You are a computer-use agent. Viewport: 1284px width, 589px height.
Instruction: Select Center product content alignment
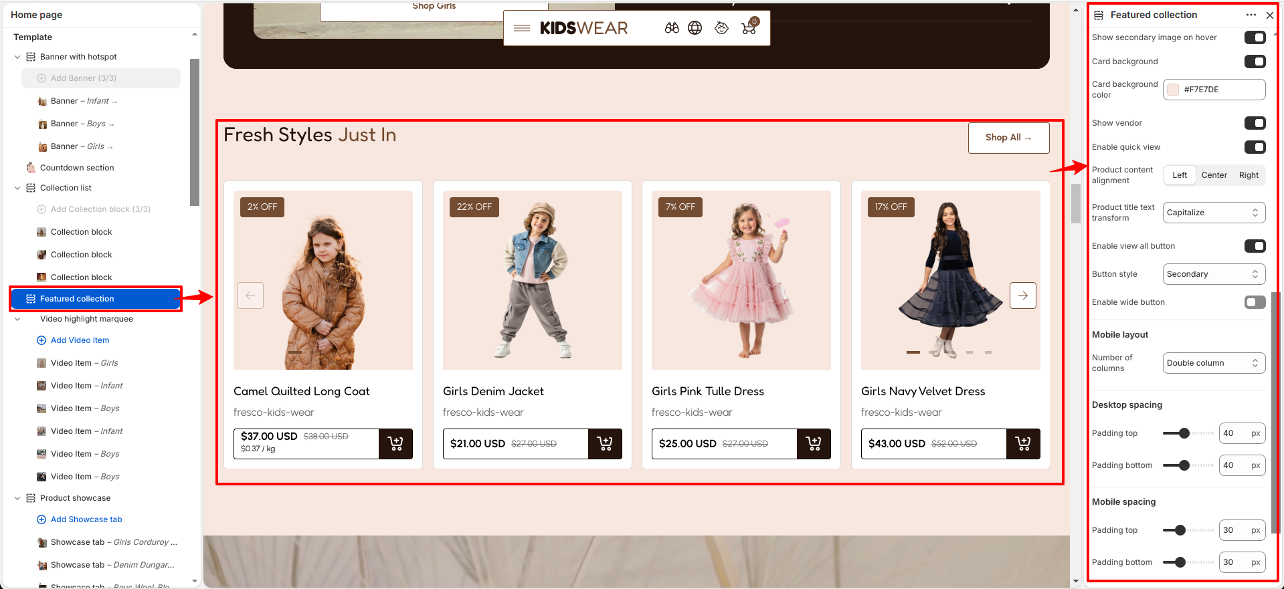tap(1214, 175)
